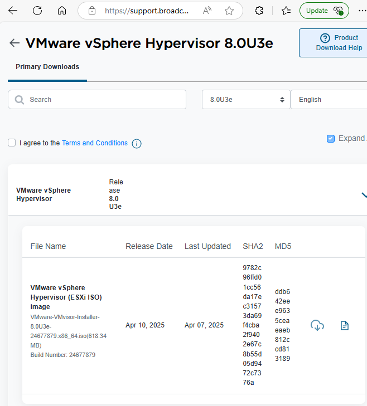Click the SHA2 checksum value
Image resolution: width=367 pixels, height=406 pixels.
click(252, 325)
